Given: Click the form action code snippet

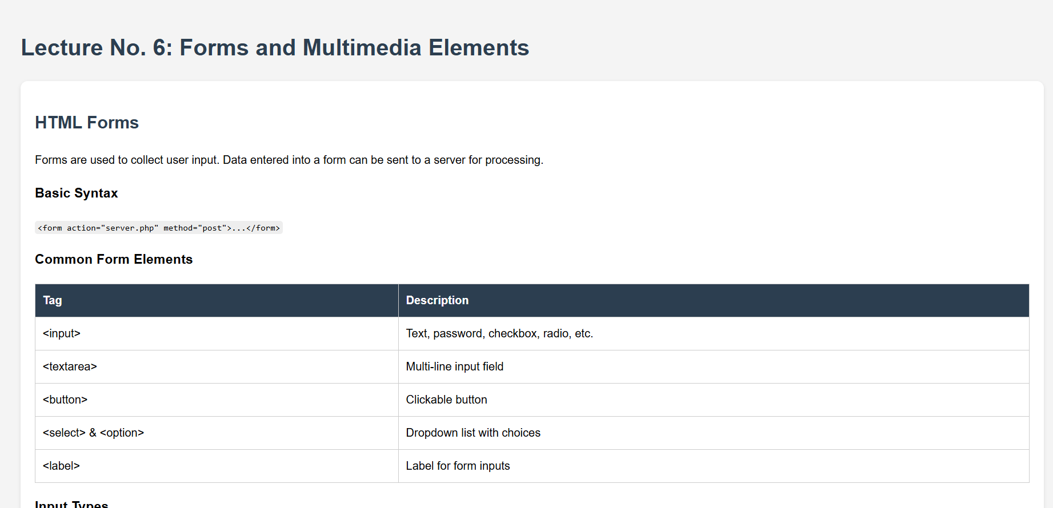Looking at the screenshot, I should 159,228.
